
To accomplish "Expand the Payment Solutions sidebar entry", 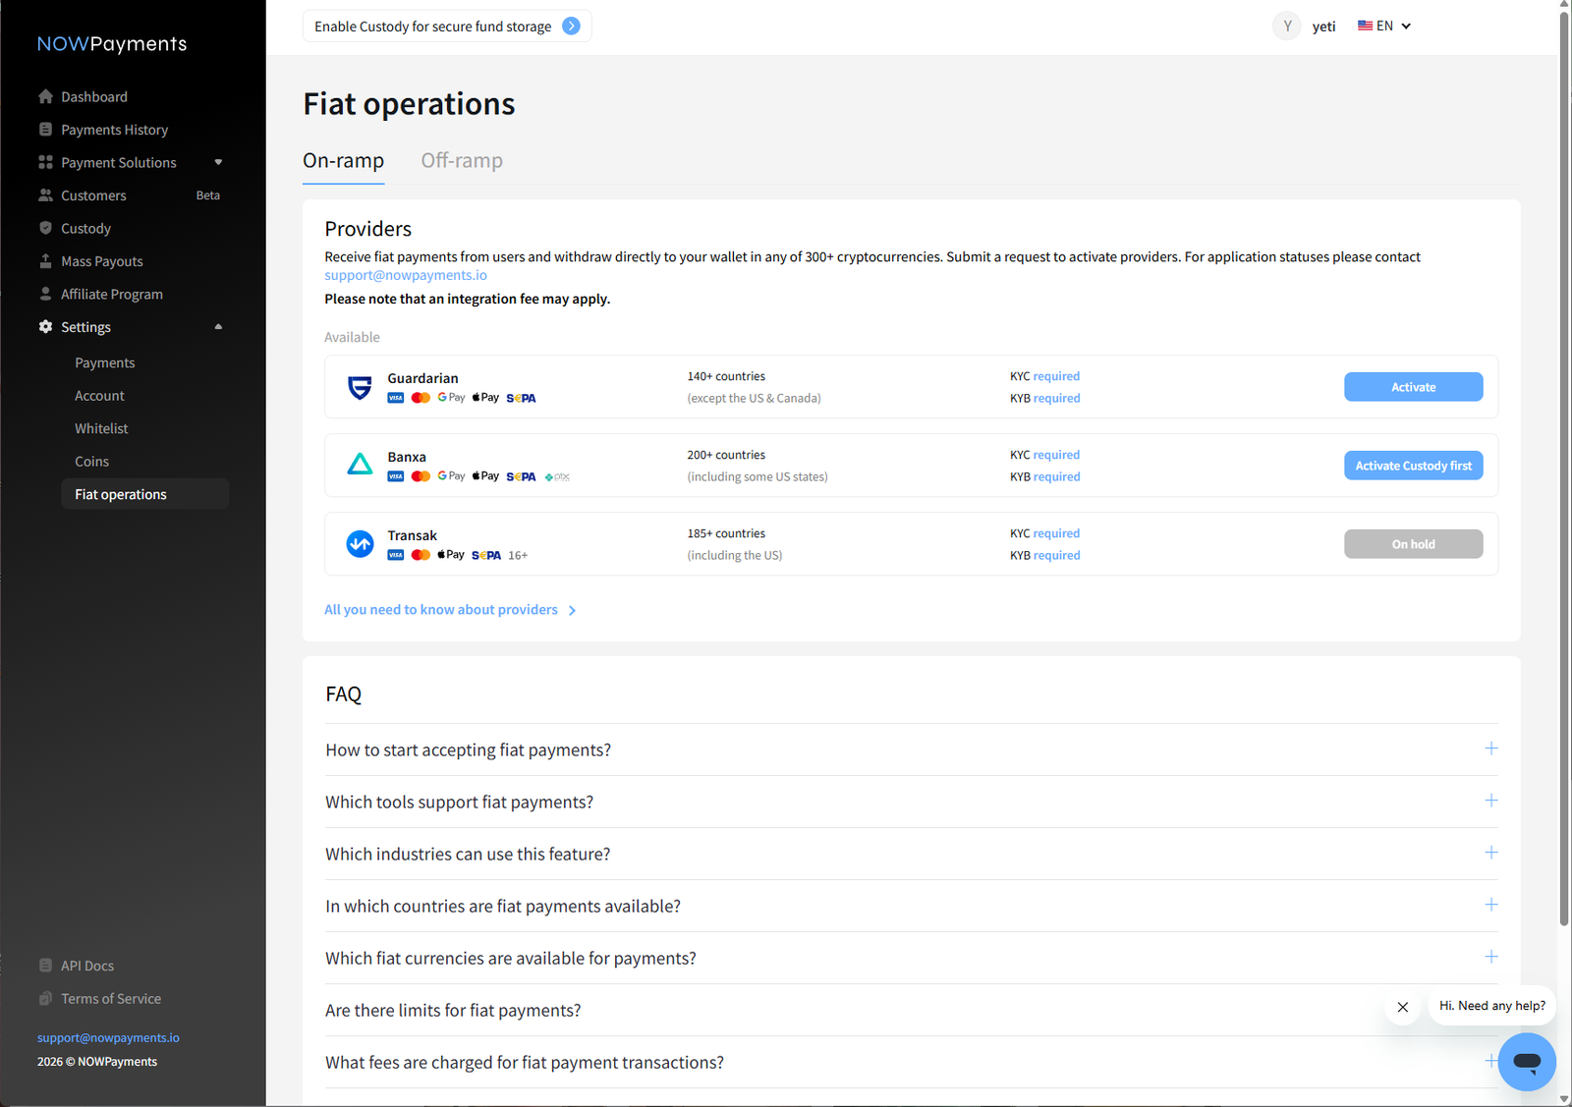I will point(217,162).
